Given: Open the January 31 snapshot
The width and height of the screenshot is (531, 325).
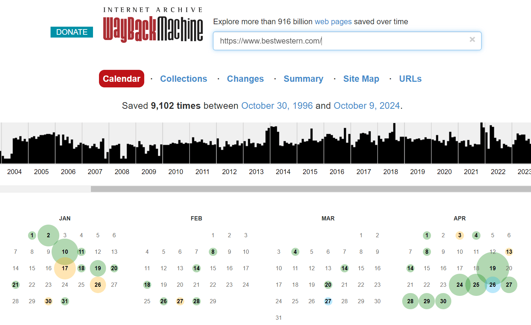Looking at the screenshot, I should 65,301.
